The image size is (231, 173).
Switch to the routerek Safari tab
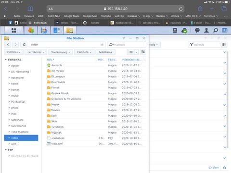click(x=177, y=23)
